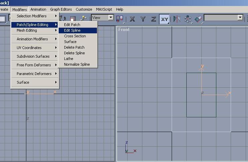This screenshot has width=248, height=162.
Task: Select Lathe in the Patch/Spline submenu
Action: click(69, 59)
